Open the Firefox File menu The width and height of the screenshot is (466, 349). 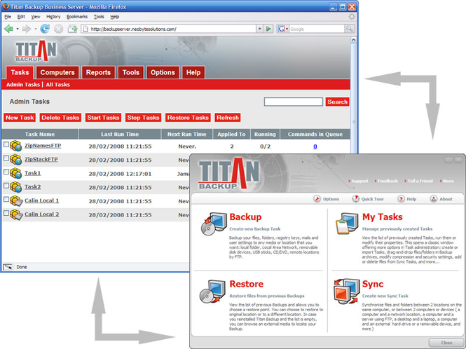tap(8, 17)
